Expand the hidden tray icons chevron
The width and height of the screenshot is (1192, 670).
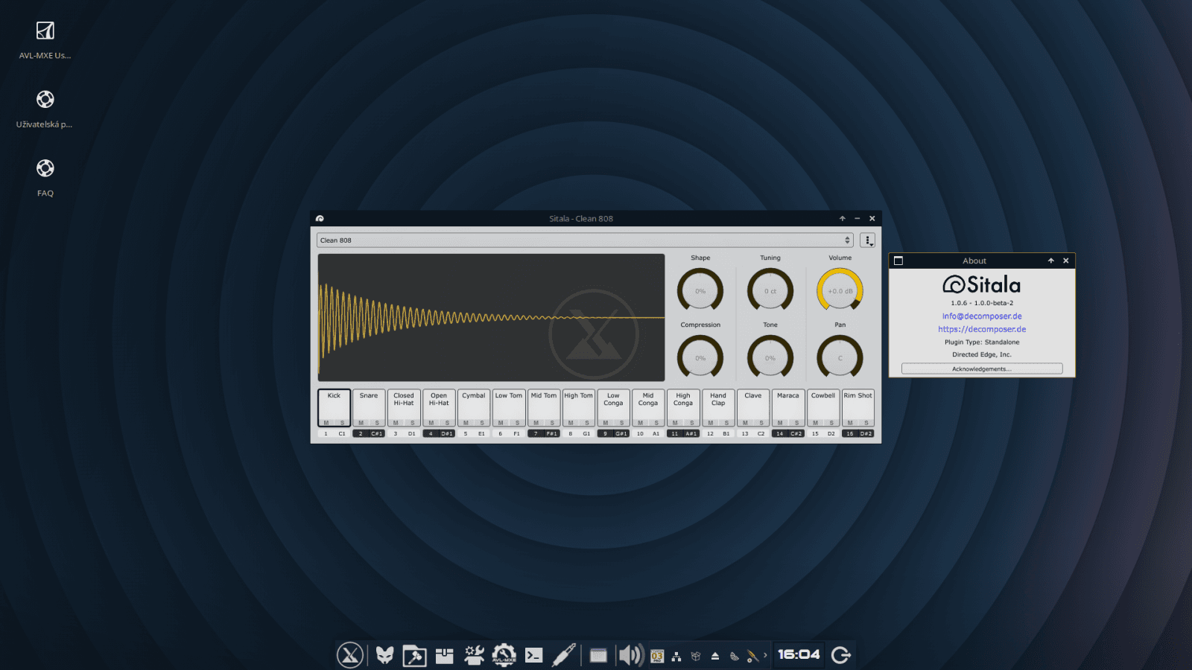[764, 655]
